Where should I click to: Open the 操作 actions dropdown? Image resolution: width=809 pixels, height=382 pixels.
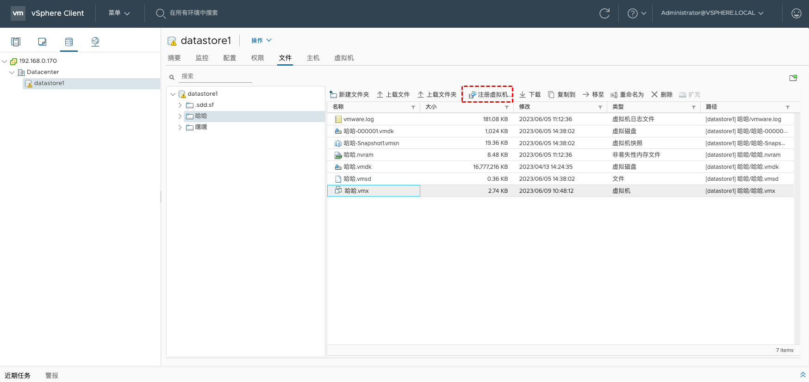click(261, 41)
